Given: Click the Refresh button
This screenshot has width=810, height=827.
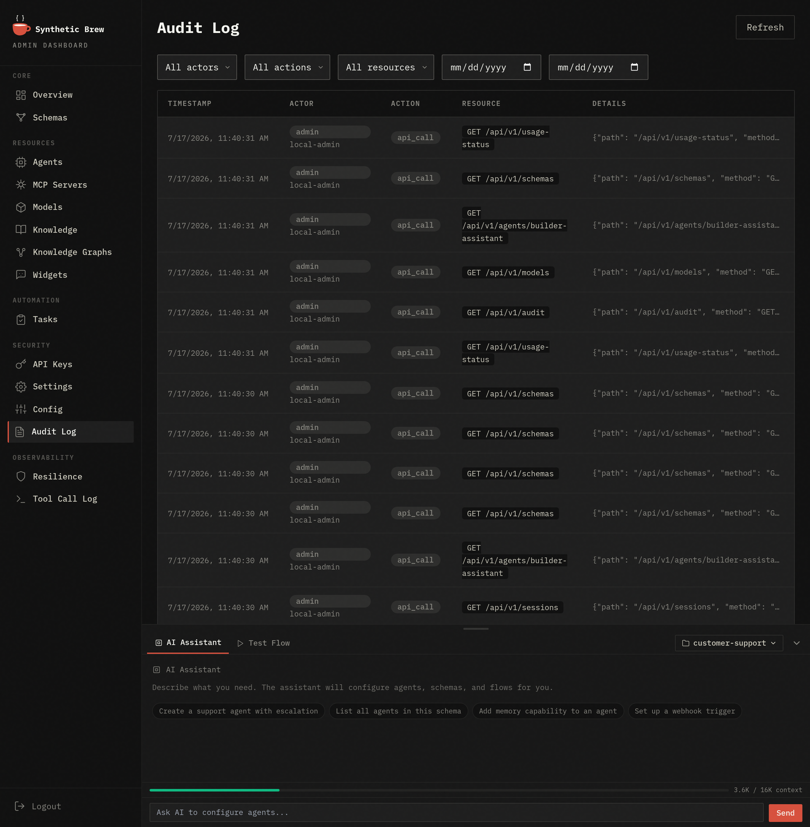Looking at the screenshot, I should pos(765,27).
